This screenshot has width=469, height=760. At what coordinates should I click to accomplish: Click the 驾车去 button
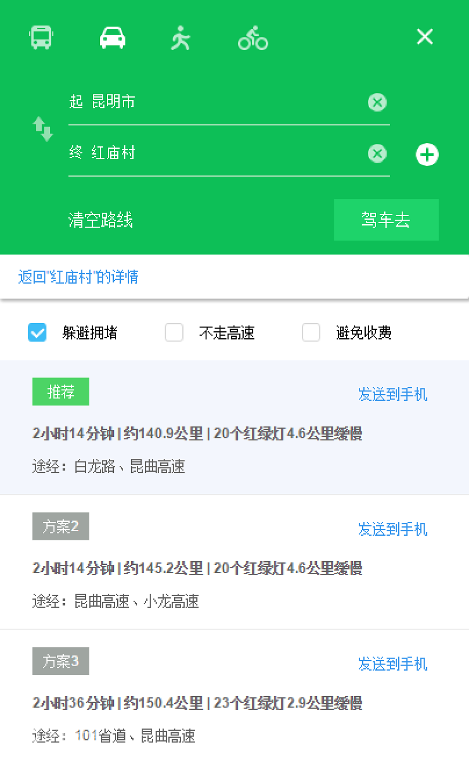coord(386,220)
